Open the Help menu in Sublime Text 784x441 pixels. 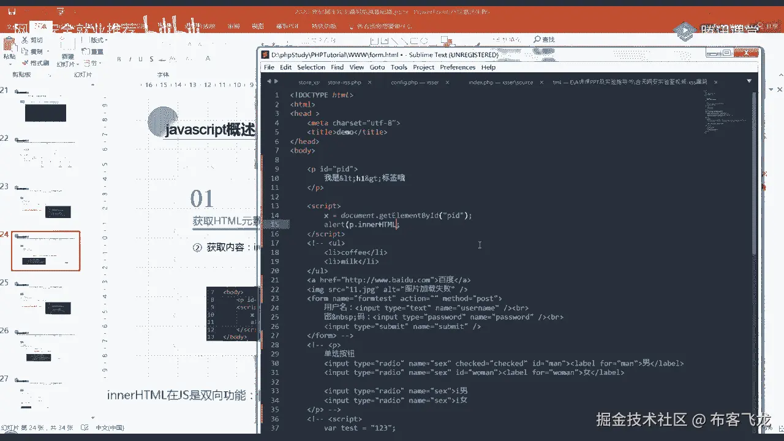point(488,67)
